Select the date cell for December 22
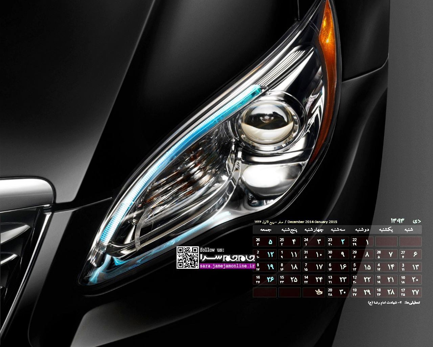 coord(362,242)
